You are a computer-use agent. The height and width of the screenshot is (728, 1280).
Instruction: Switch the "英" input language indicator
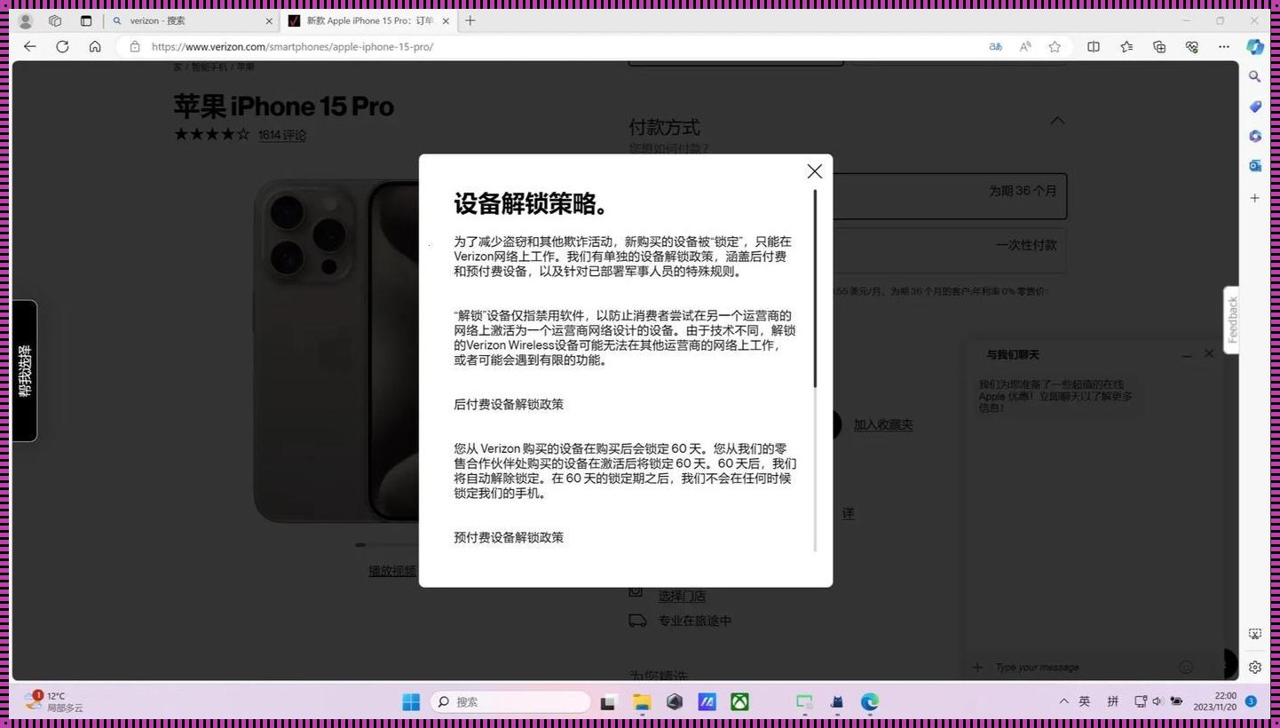pyautogui.click(x=1085, y=701)
